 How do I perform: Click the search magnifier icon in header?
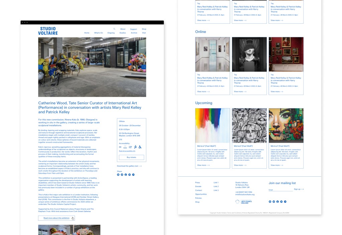tap(114, 29)
